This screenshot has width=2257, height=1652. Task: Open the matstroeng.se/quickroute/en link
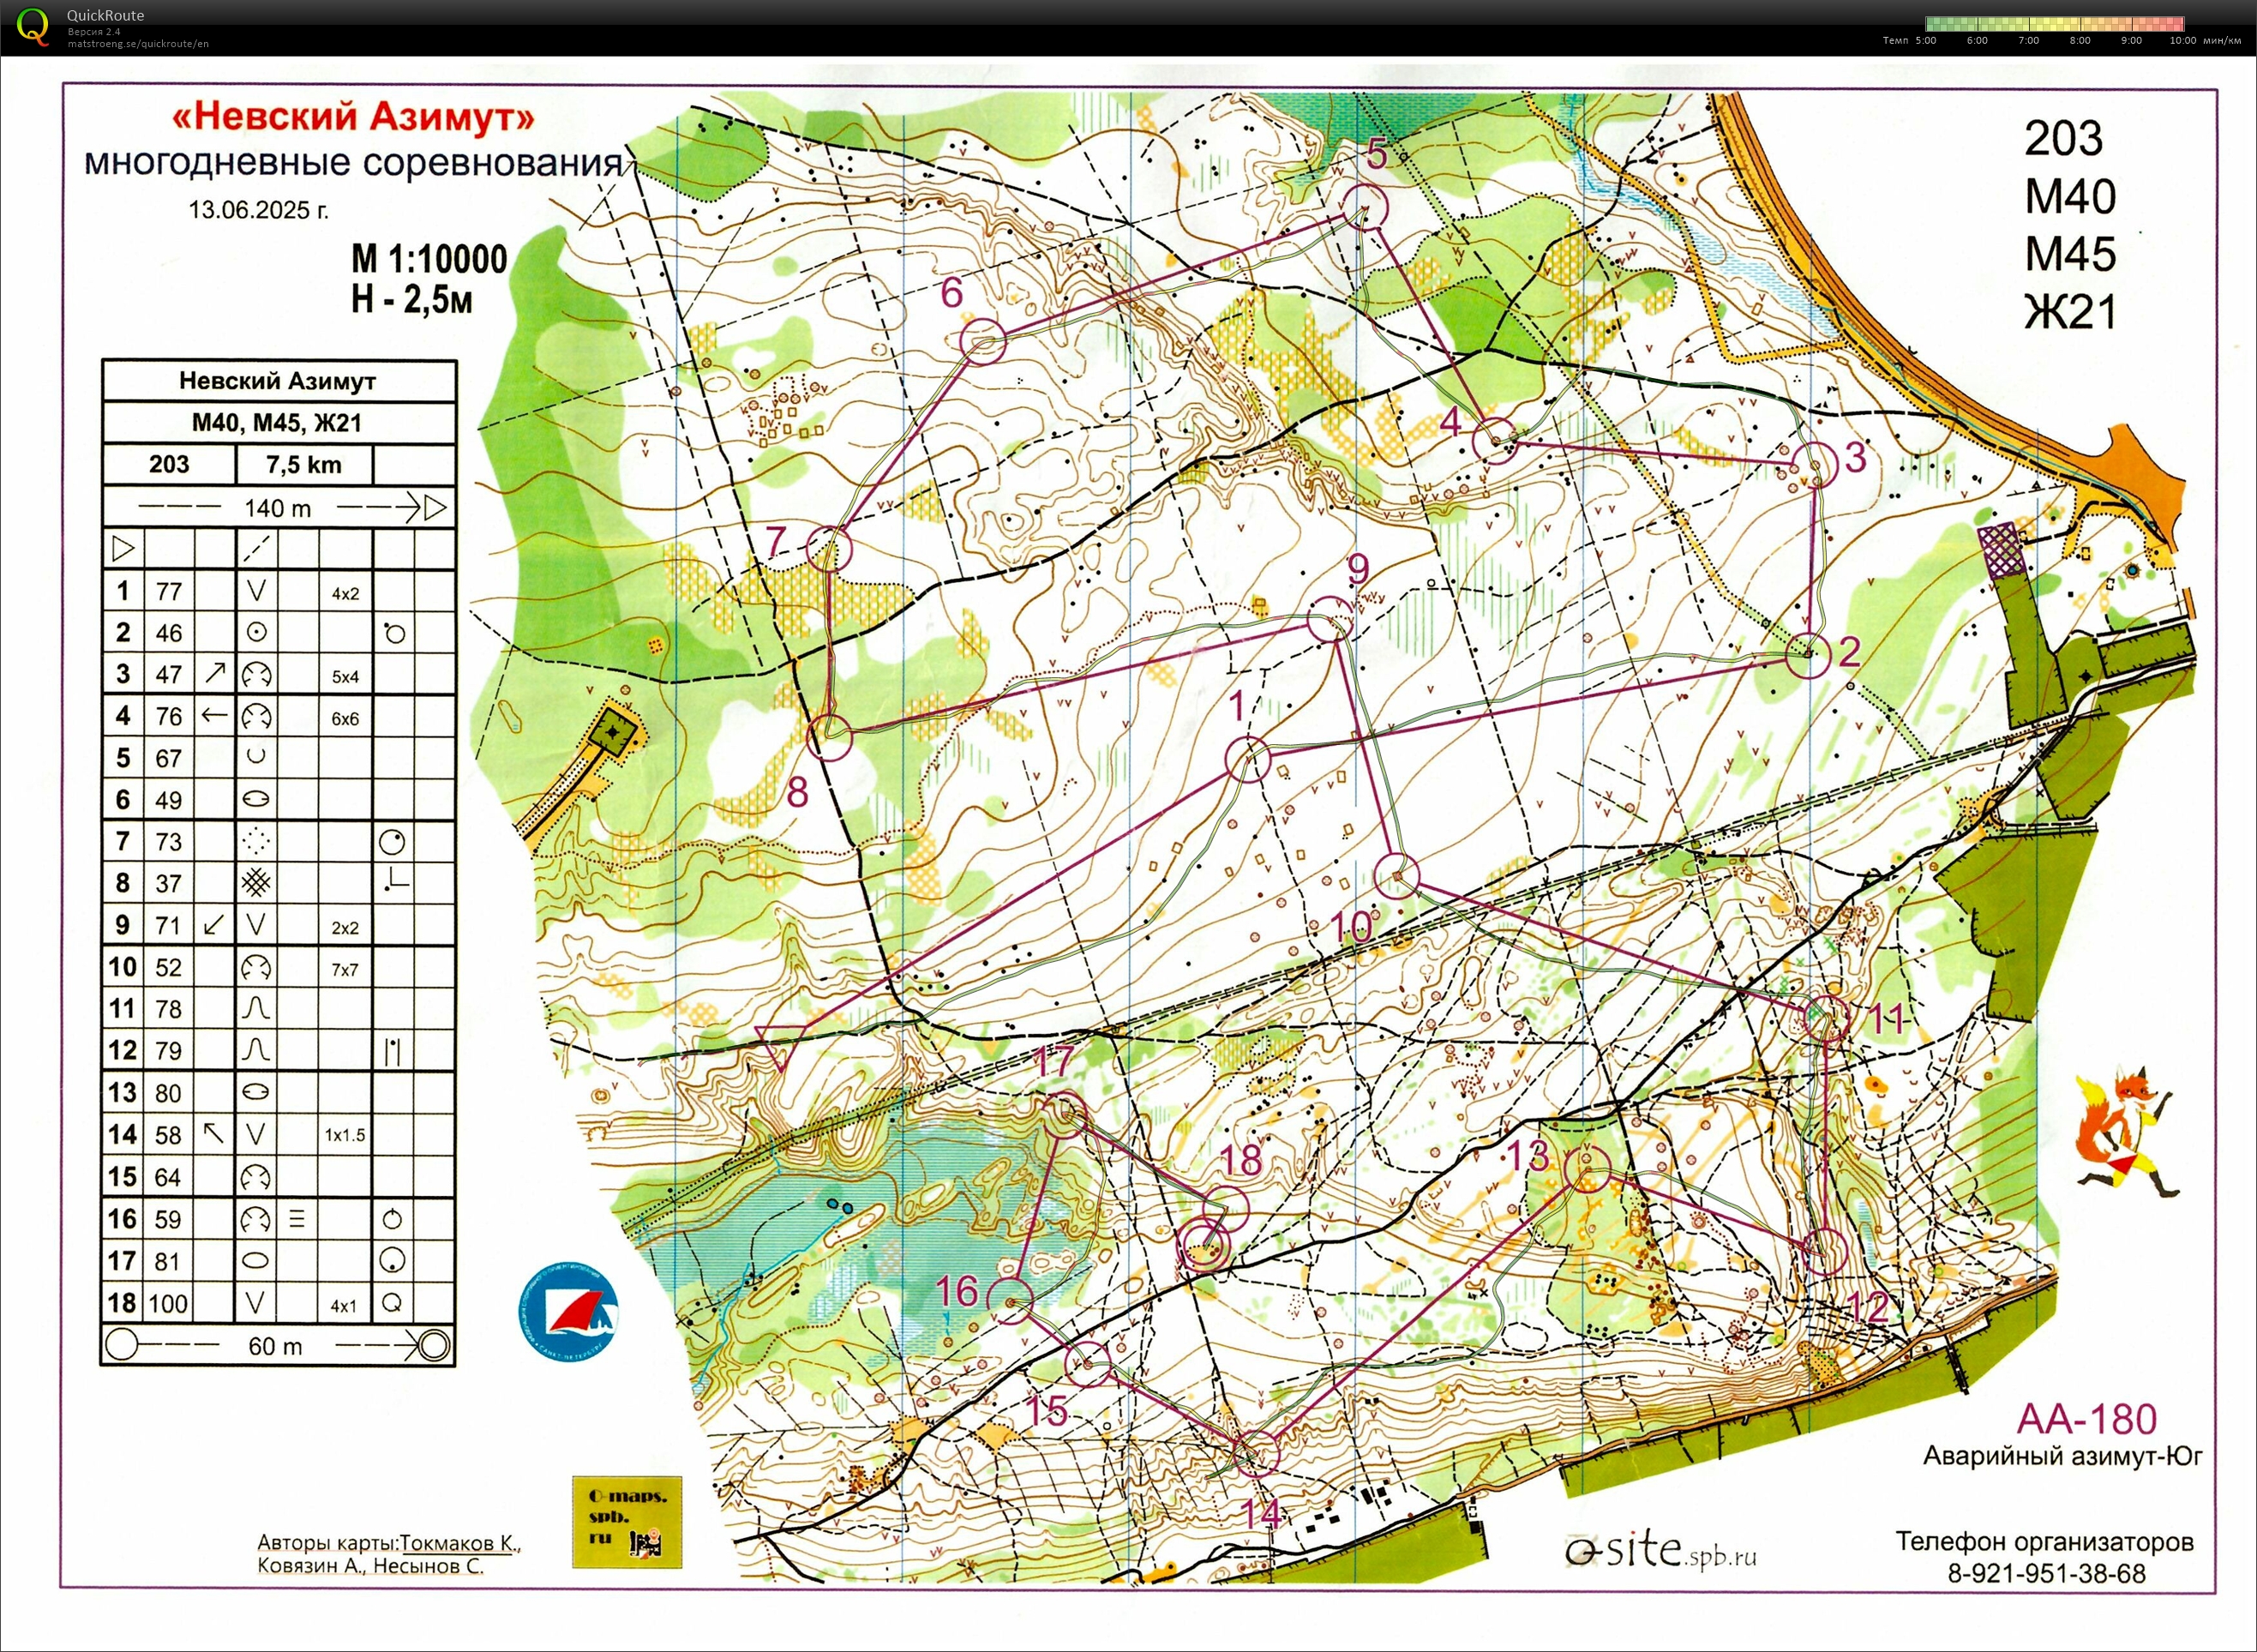pyautogui.click(x=138, y=44)
